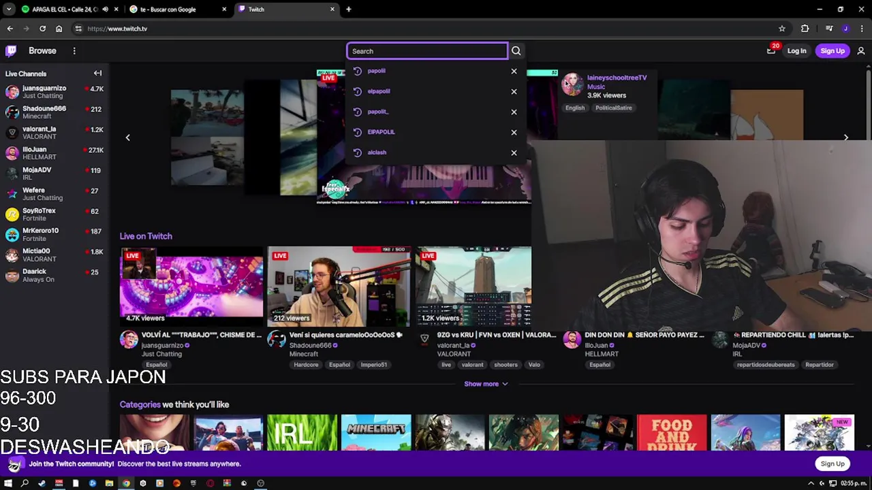Open the IRL category thumbnail
This screenshot has height=490, width=872.
point(302,432)
